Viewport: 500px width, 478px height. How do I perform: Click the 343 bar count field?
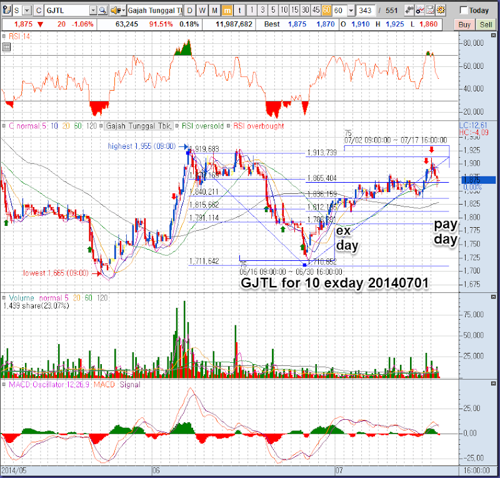point(366,11)
